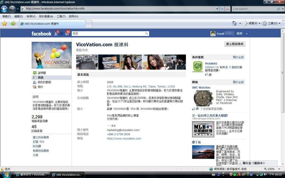
Task: Open Favorites Center star icon
Action: [x=4, y=24]
